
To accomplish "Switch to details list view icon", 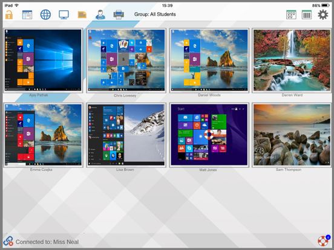I will [x=307, y=14].
